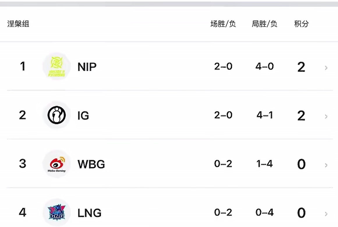Viewport: 338px width, 227px height.
Task: Click the 积分 column header
Action: point(301,24)
